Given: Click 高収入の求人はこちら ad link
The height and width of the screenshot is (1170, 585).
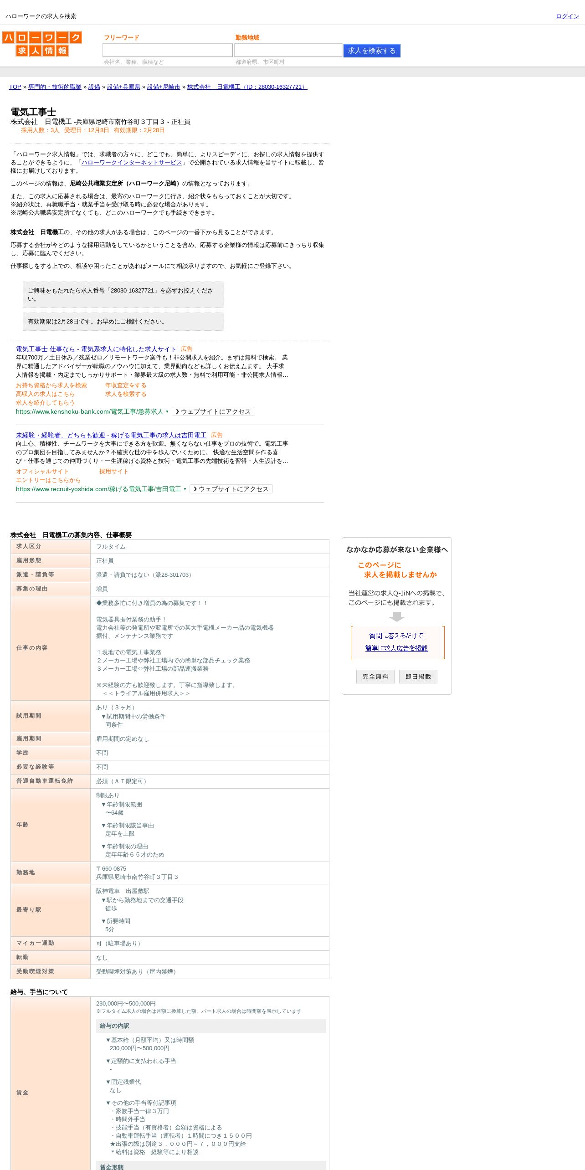Looking at the screenshot, I should click(x=45, y=394).
